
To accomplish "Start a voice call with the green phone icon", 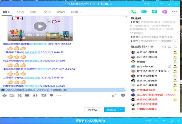I will pos(134,11).
